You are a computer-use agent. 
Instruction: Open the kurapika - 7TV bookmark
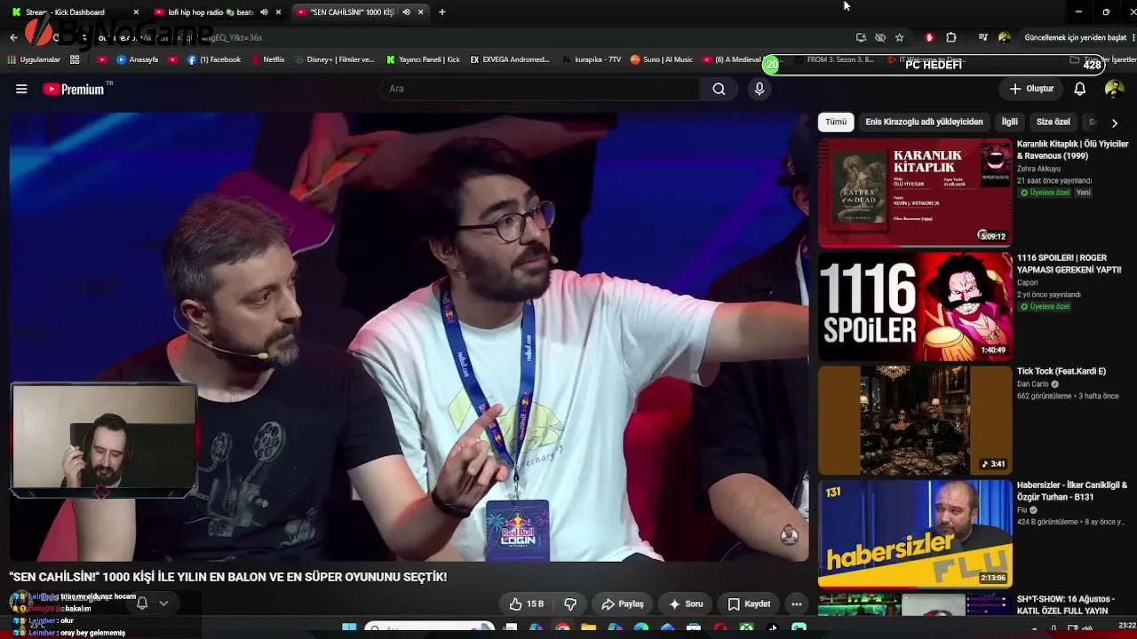(592, 59)
